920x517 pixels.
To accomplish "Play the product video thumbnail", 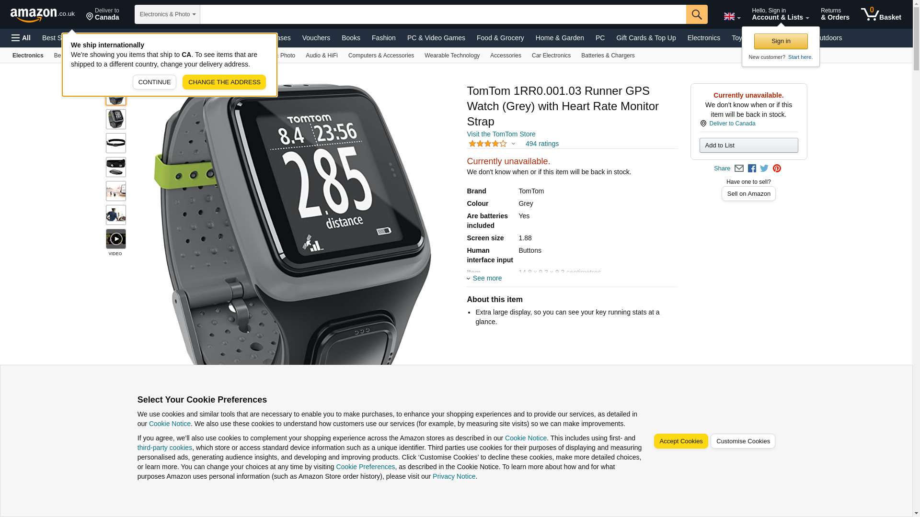I will [x=116, y=239].
